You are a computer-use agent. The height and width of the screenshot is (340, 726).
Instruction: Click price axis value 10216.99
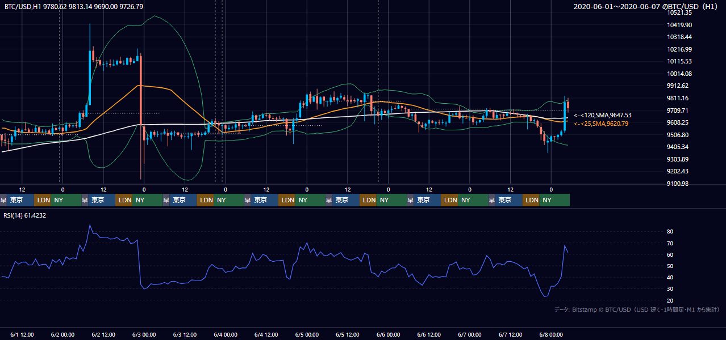point(680,49)
